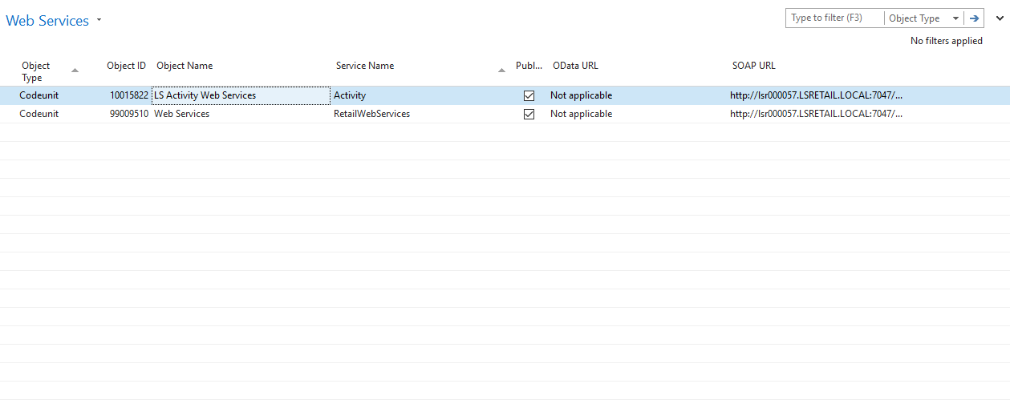The width and height of the screenshot is (1010, 416).
Task: Toggle Published checkbox for RetailWebServices
Action: [529, 114]
